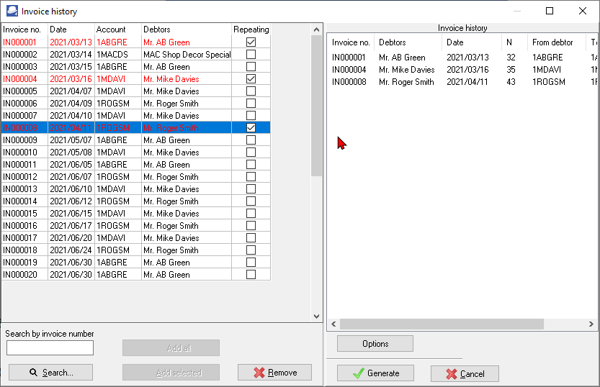Select invoice IN000019 row

point(135,262)
